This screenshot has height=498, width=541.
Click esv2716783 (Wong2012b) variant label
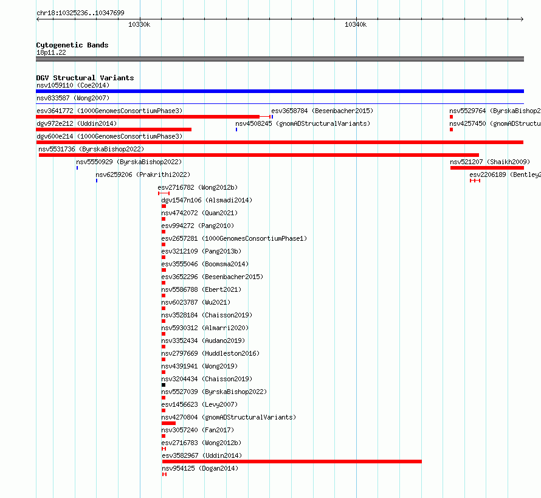pos(201,443)
